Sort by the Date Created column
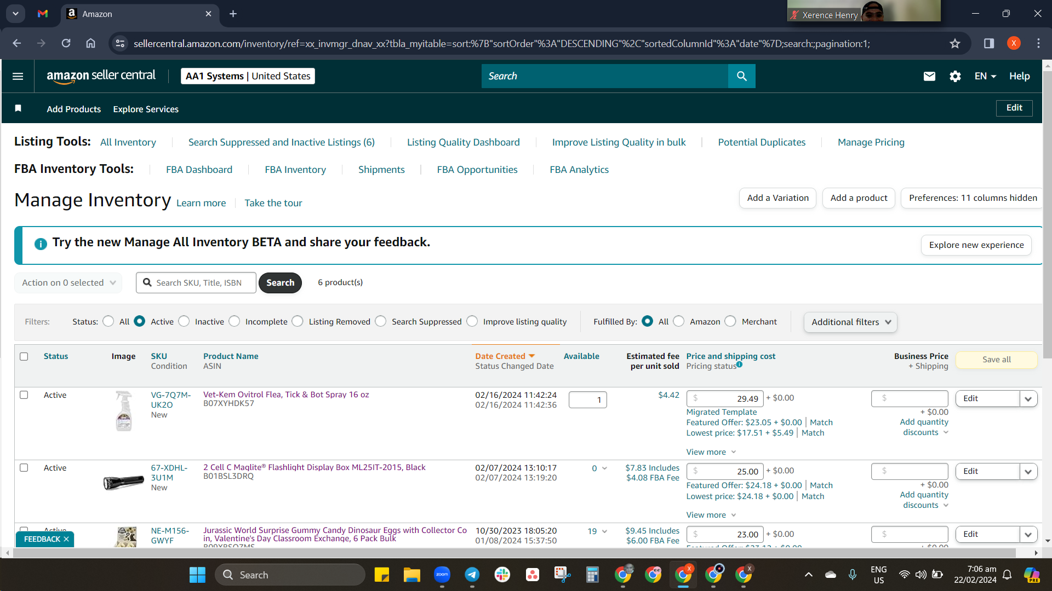 pyautogui.click(x=505, y=356)
